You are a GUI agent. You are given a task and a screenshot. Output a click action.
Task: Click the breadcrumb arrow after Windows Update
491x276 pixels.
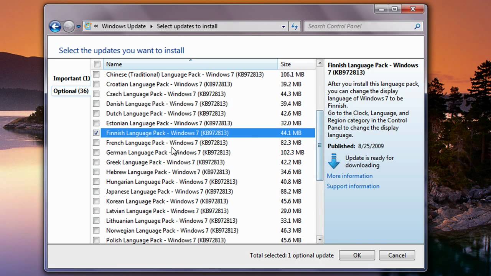click(152, 26)
